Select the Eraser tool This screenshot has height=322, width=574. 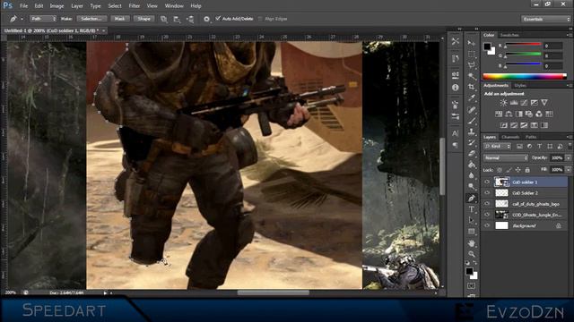(x=472, y=153)
